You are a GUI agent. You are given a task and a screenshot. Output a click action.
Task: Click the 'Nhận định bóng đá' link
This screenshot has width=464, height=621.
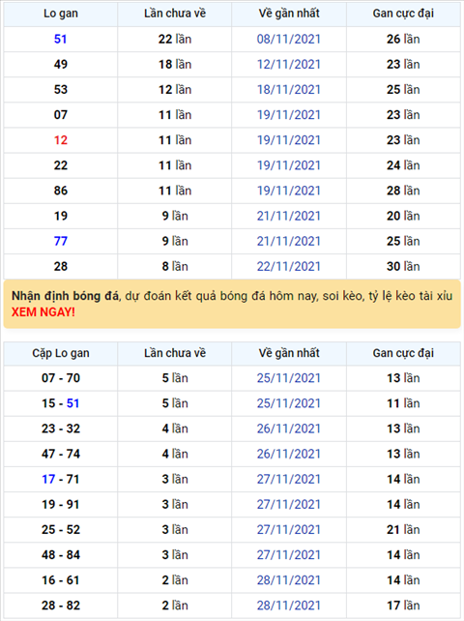[65, 296]
